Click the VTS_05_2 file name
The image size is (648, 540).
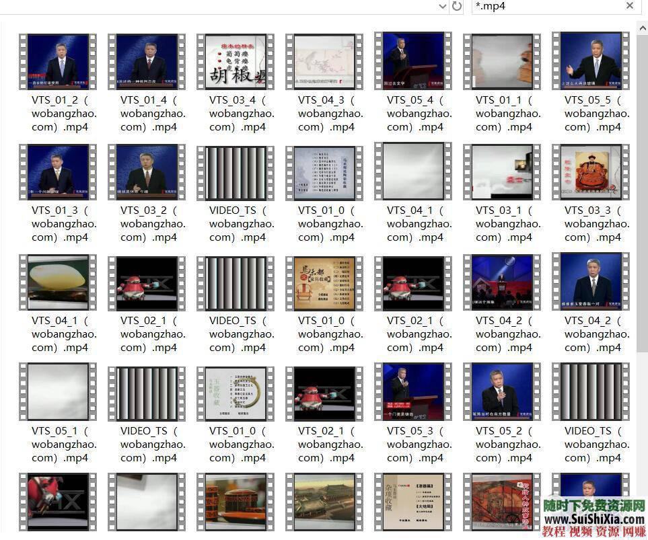click(x=508, y=444)
